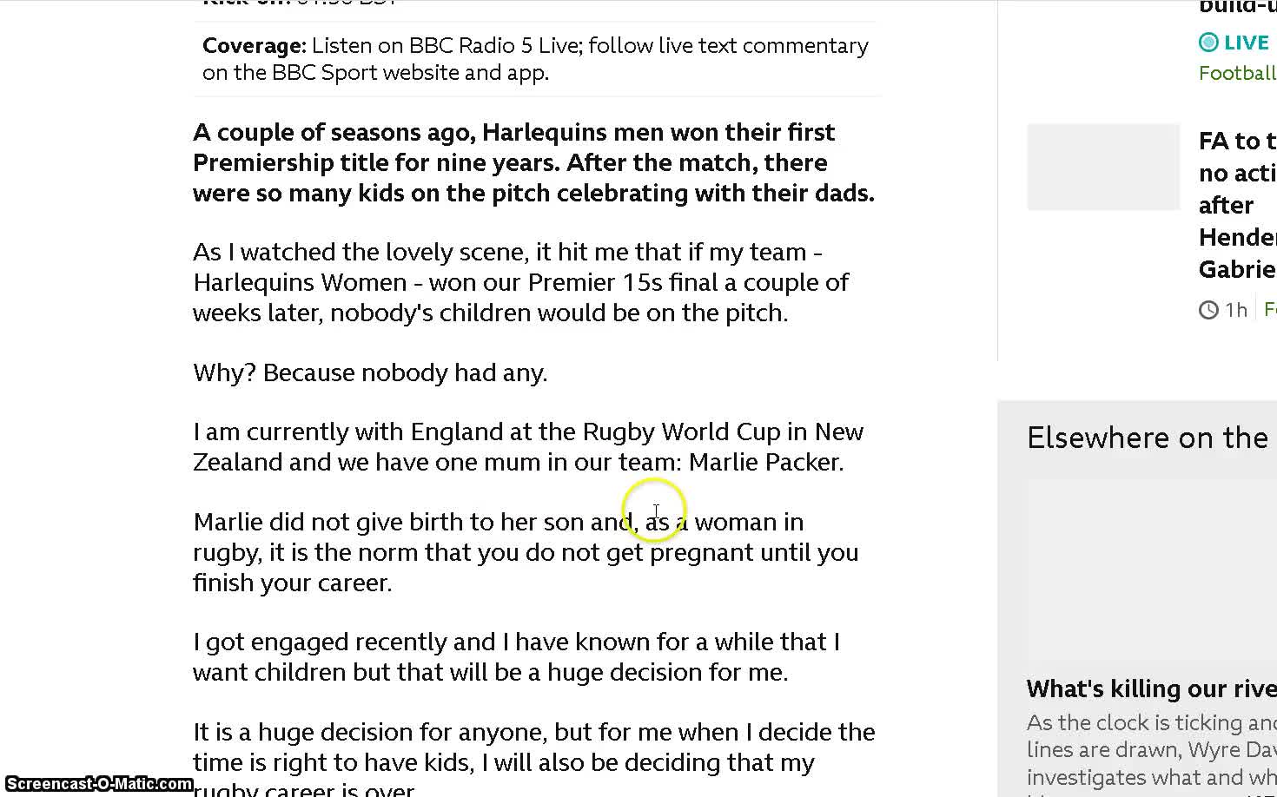Click the clock icon beside 1h
Viewport: 1277px width, 797px height.
[1208, 310]
